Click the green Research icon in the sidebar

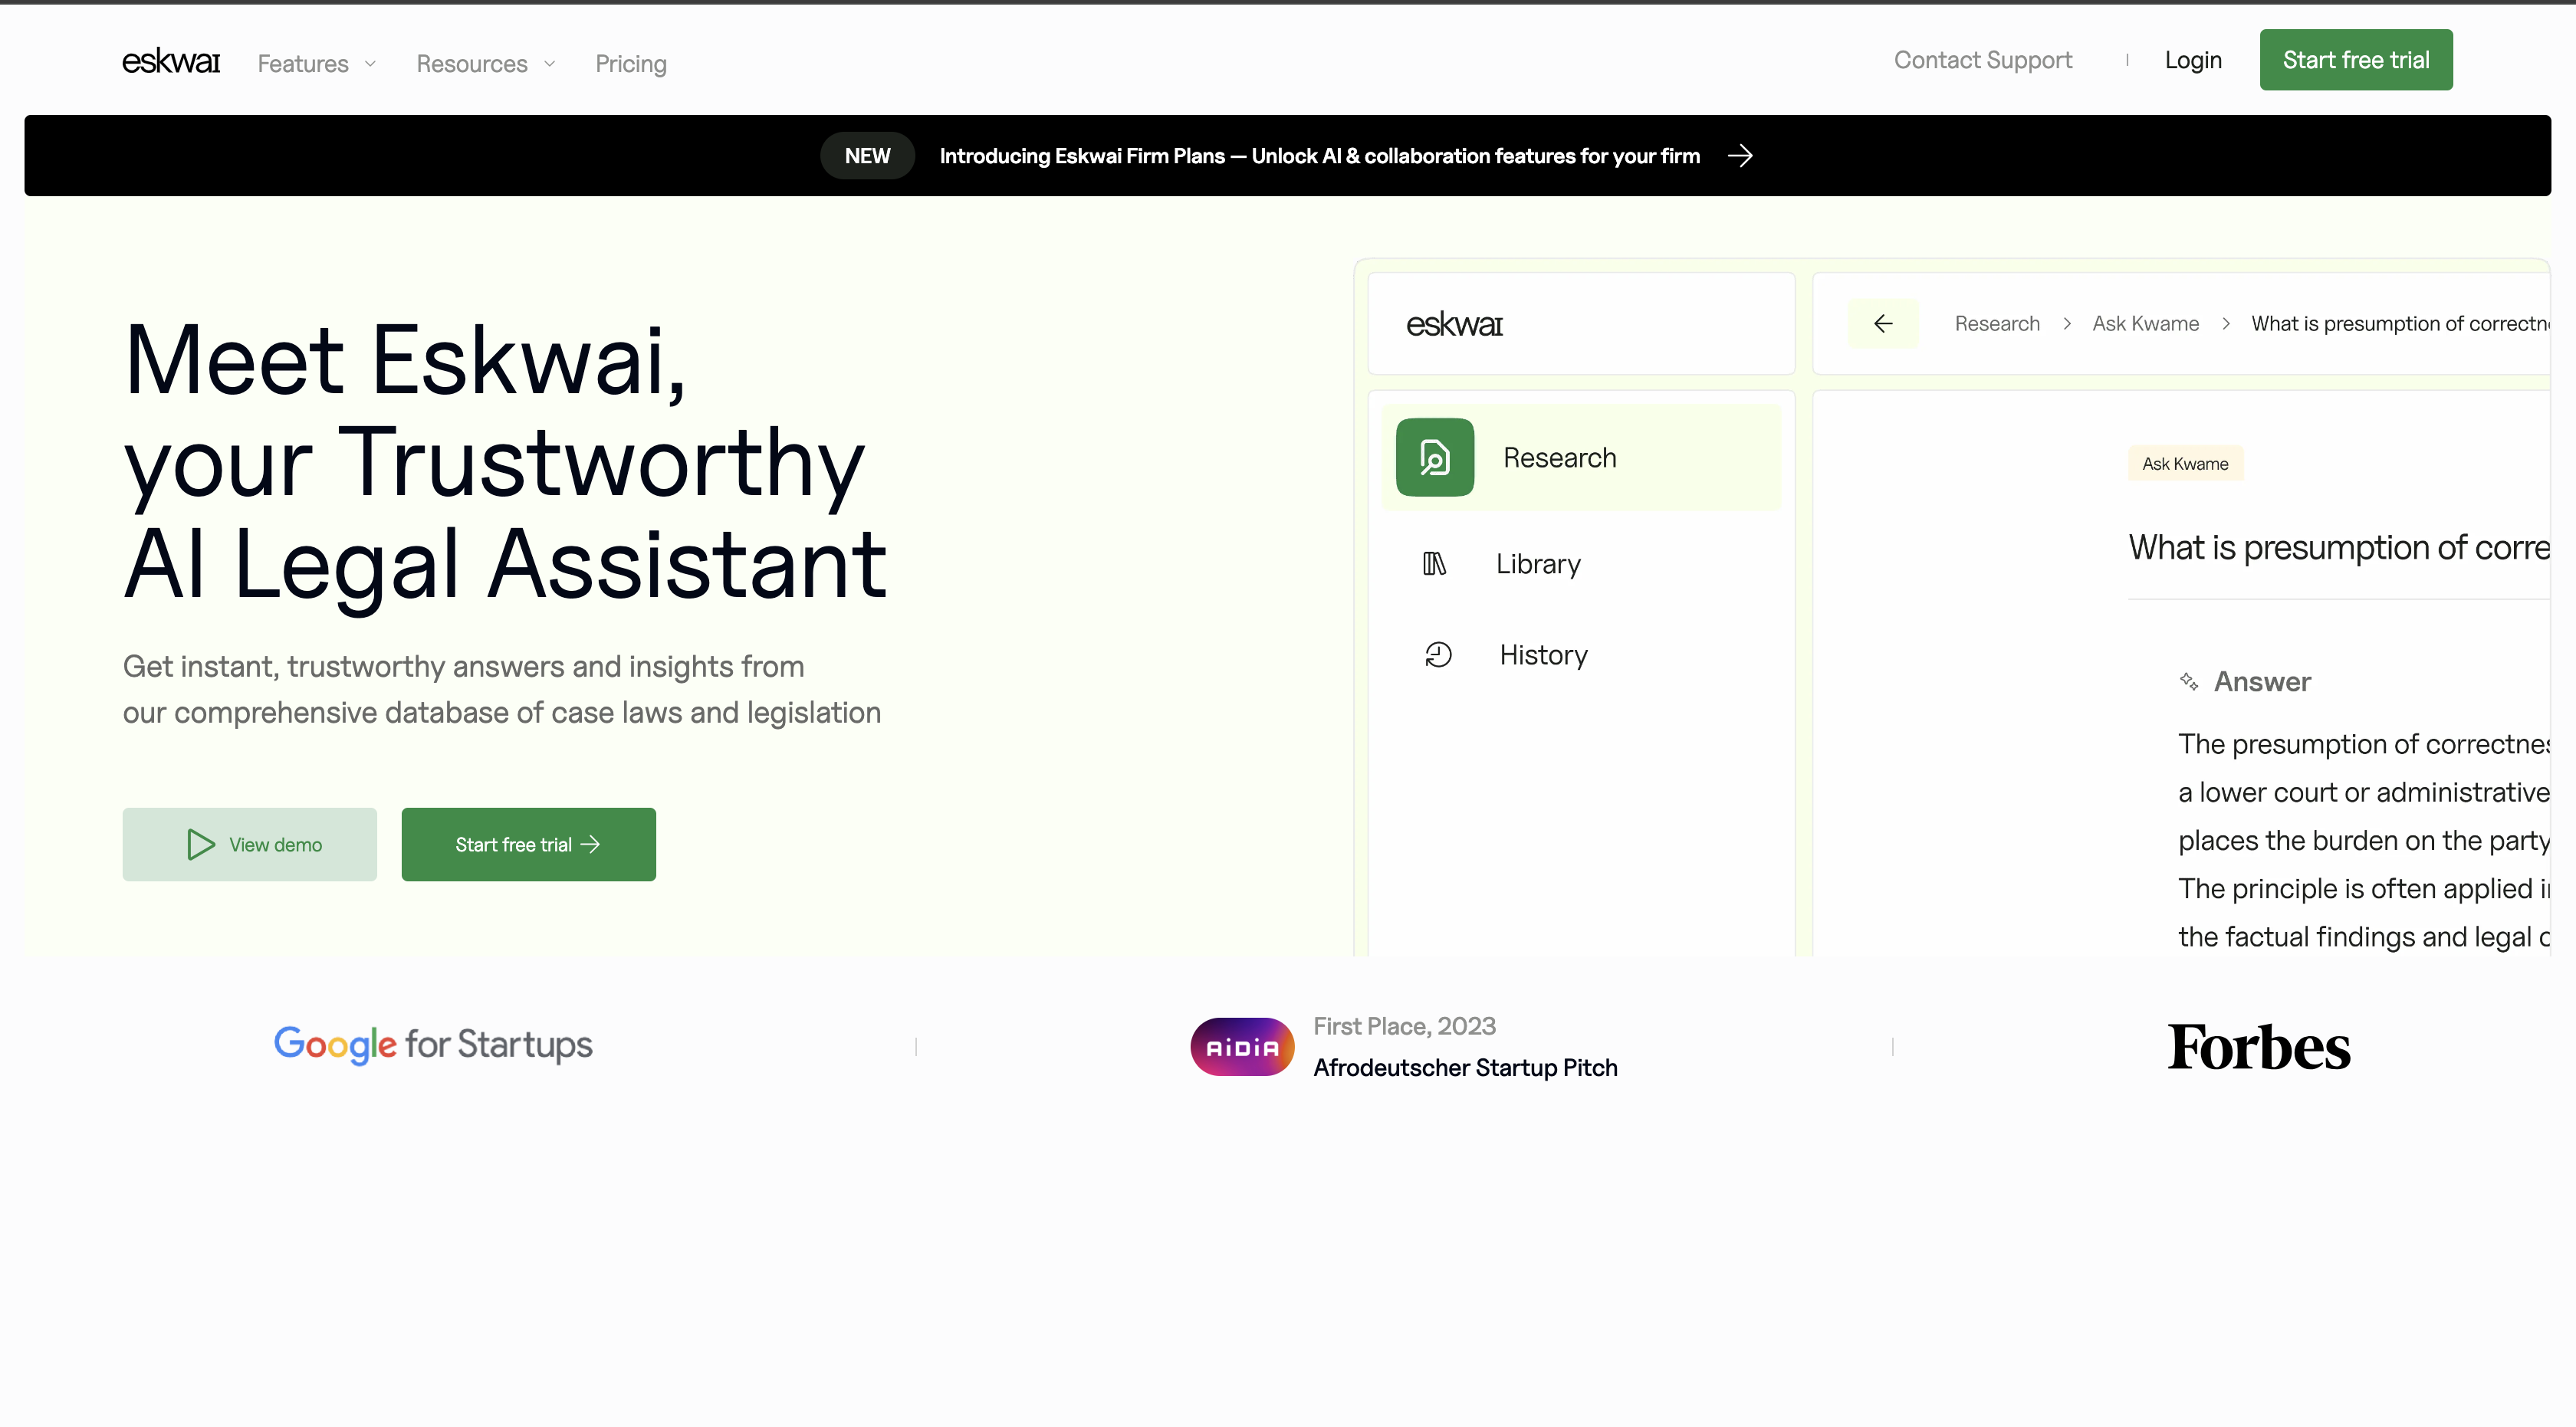point(1435,458)
